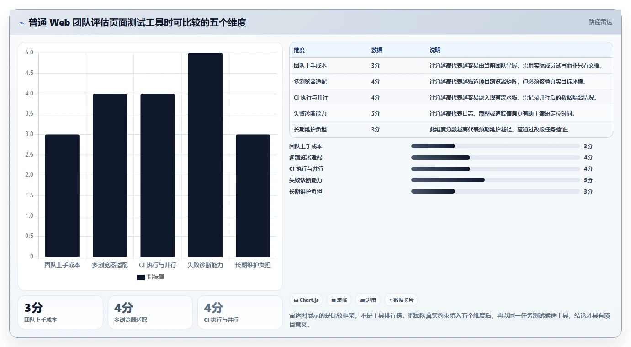Click the CI 执行与并行 progress bar
This screenshot has width=631, height=347.
click(496, 169)
